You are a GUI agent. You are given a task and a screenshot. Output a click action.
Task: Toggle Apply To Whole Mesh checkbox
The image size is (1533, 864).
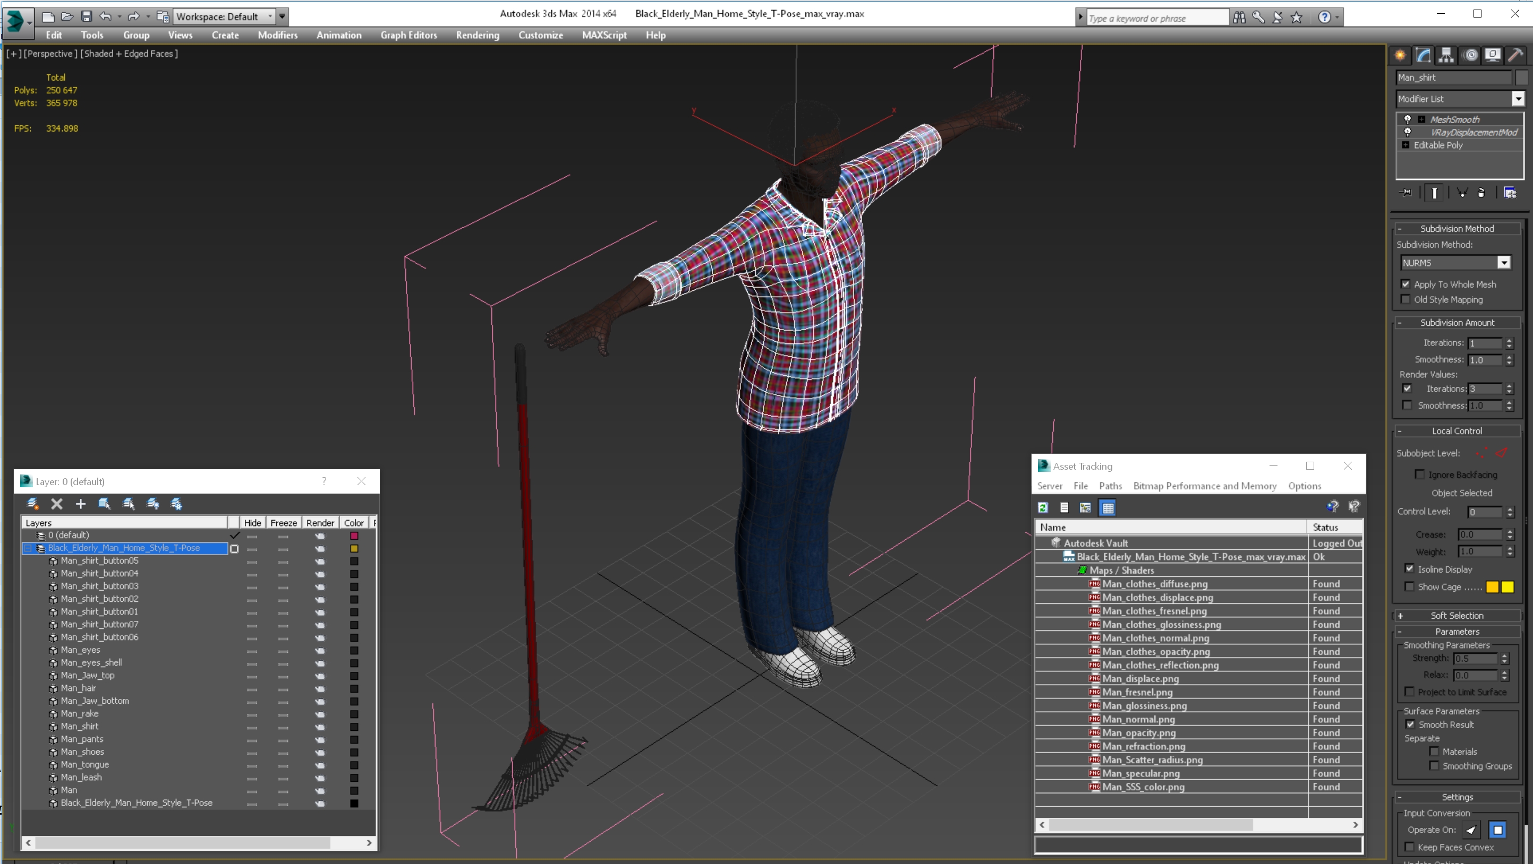(1408, 284)
